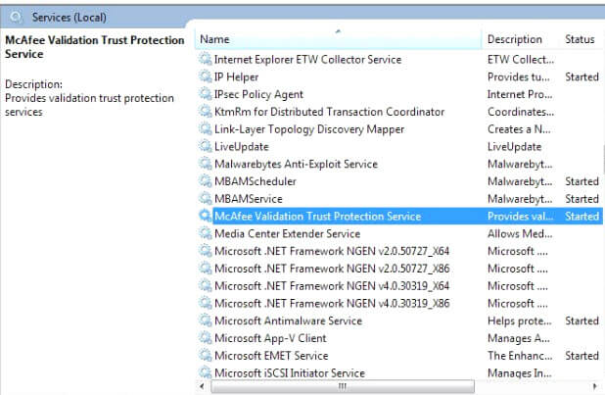
Task: Select Microsoft EMET Service name
Action: [x=271, y=355]
